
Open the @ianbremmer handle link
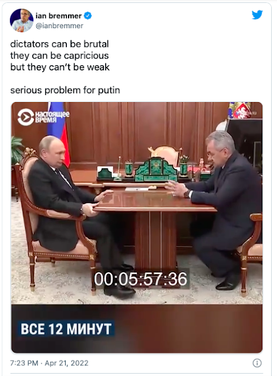coord(59,26)
